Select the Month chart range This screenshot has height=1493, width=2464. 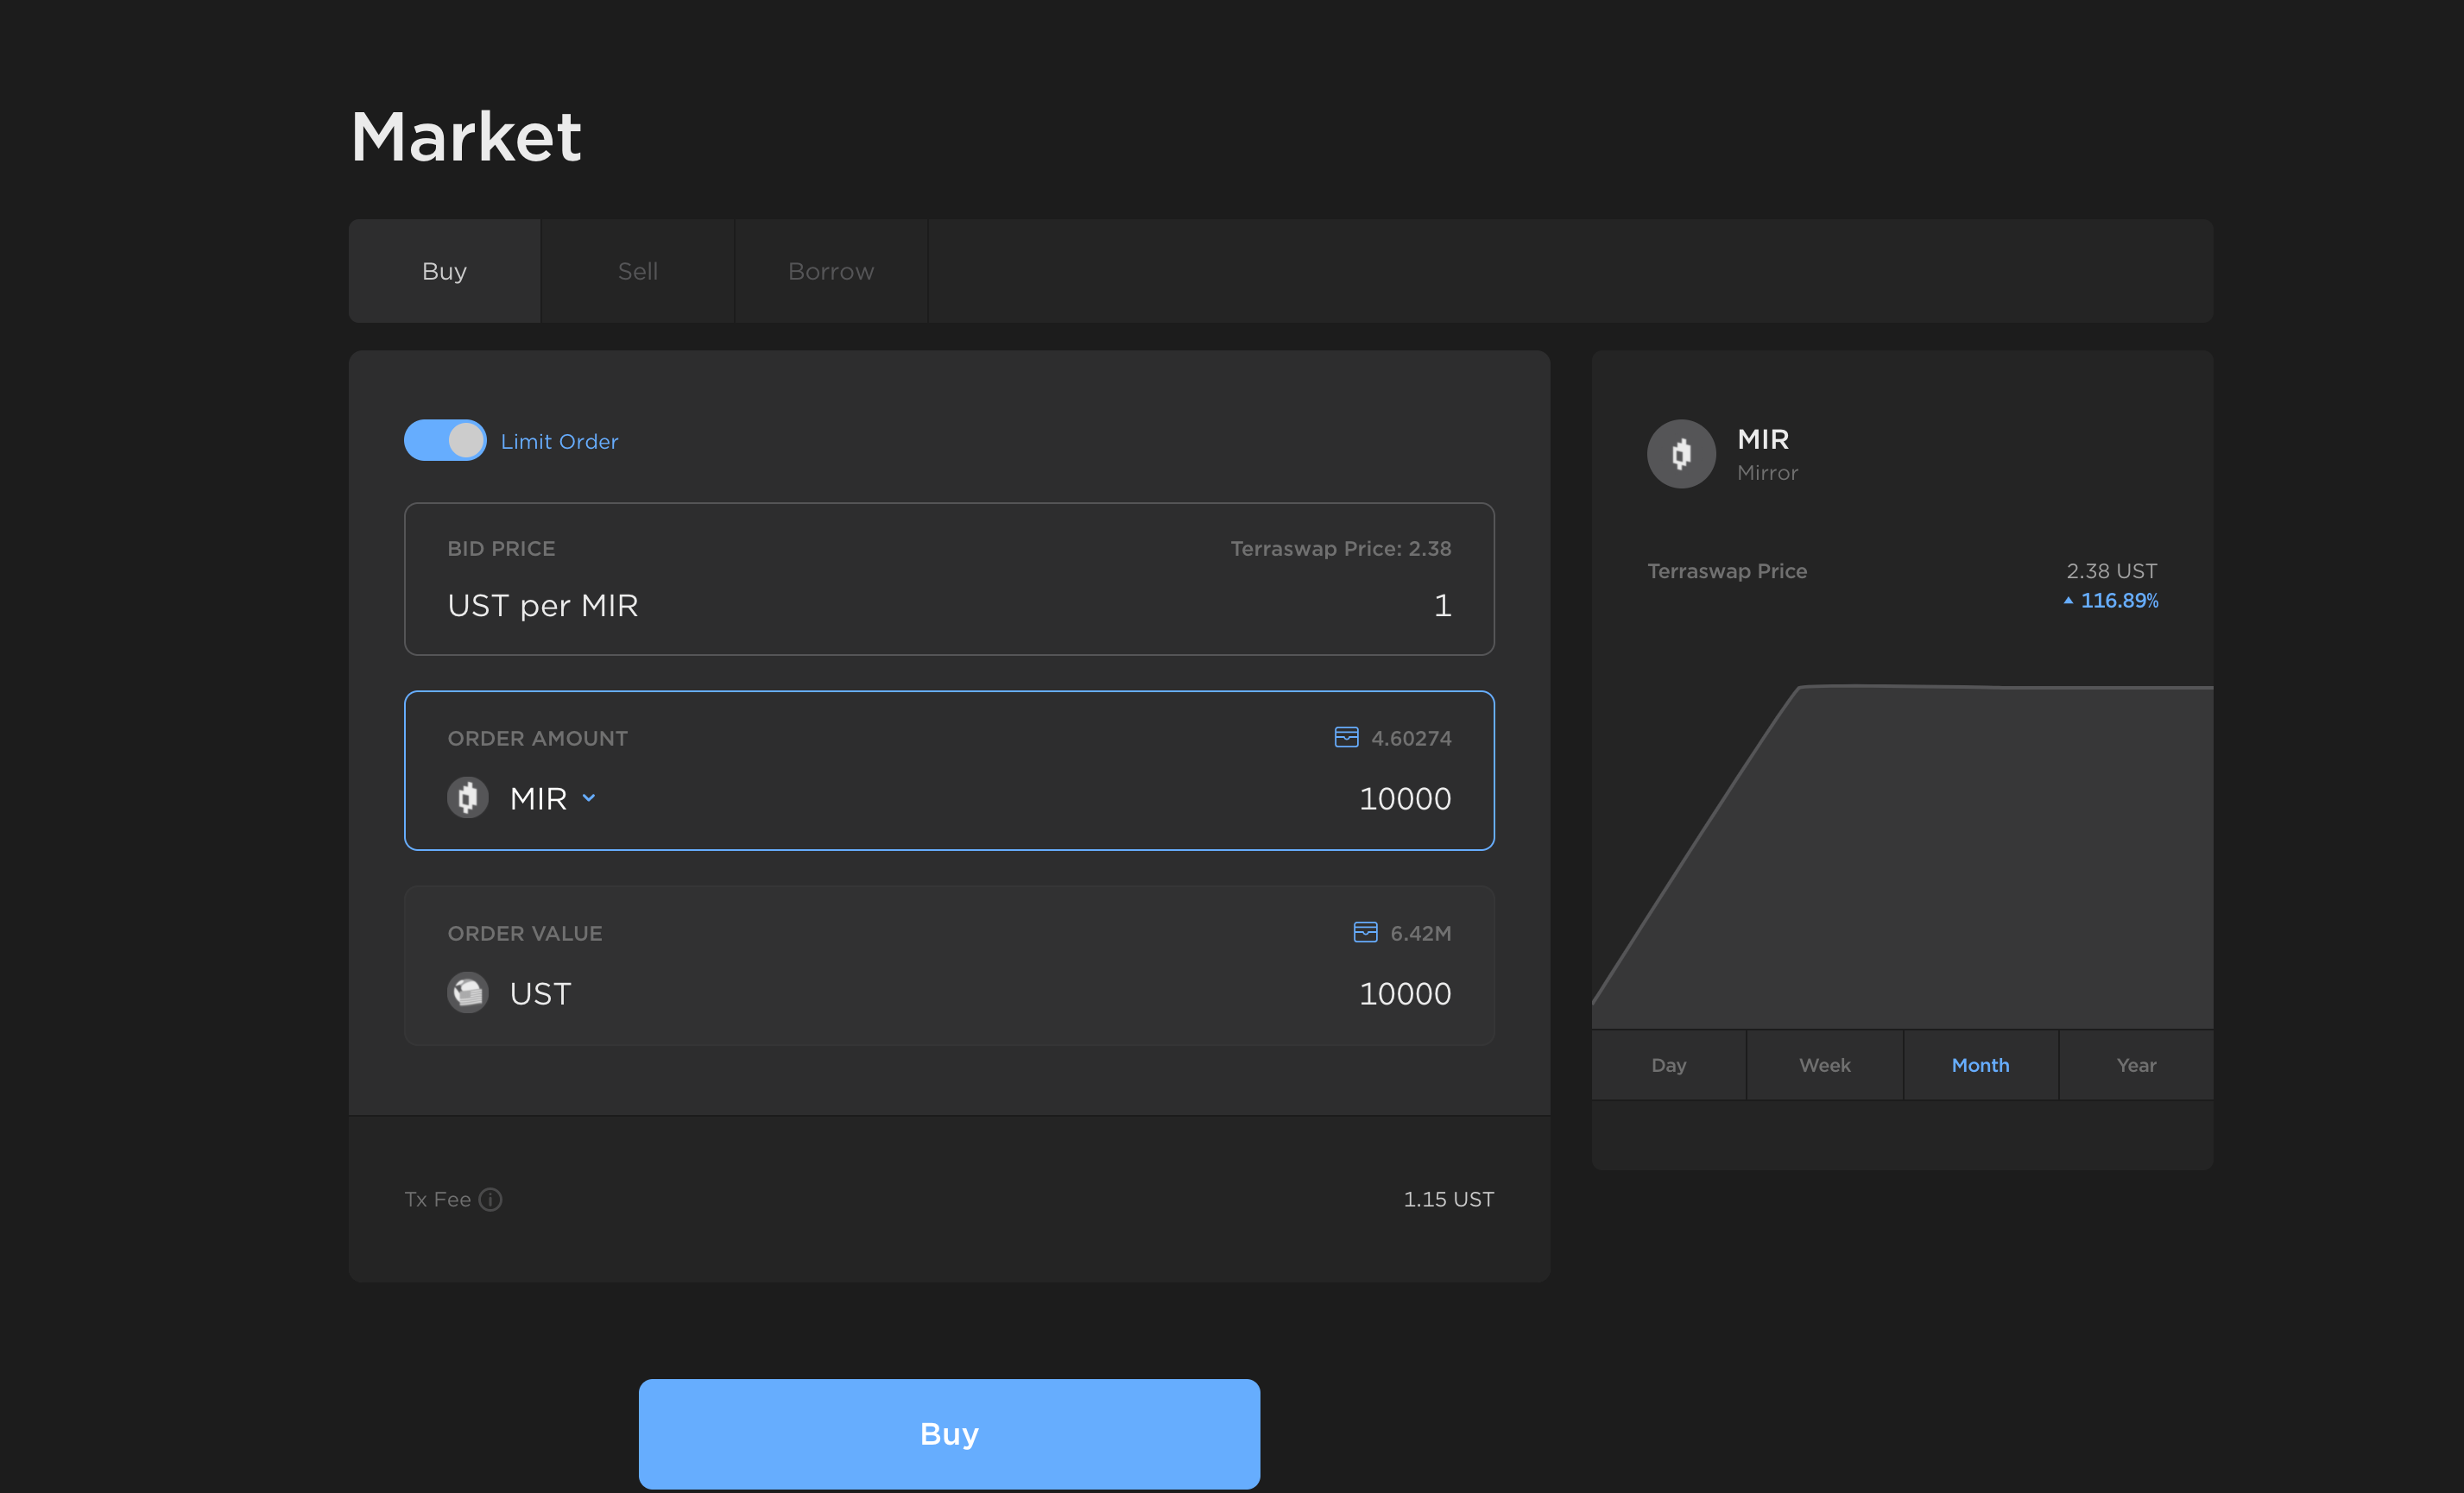coord(1980,1065)
